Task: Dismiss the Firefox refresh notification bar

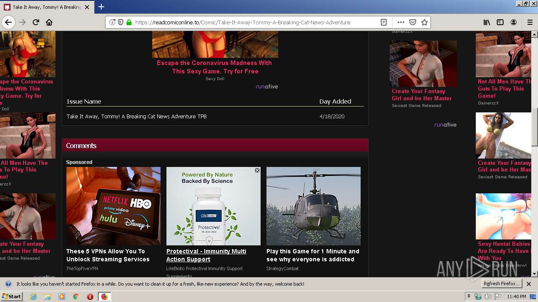Action: pyautogui.click(x=529, y=284)
